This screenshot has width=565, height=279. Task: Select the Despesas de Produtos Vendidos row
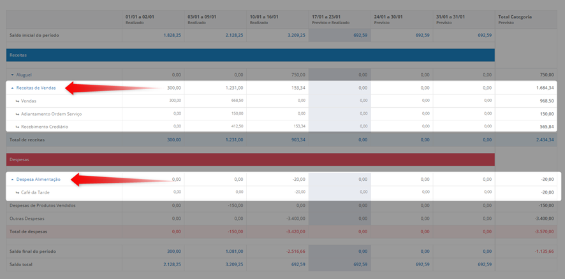281,206
